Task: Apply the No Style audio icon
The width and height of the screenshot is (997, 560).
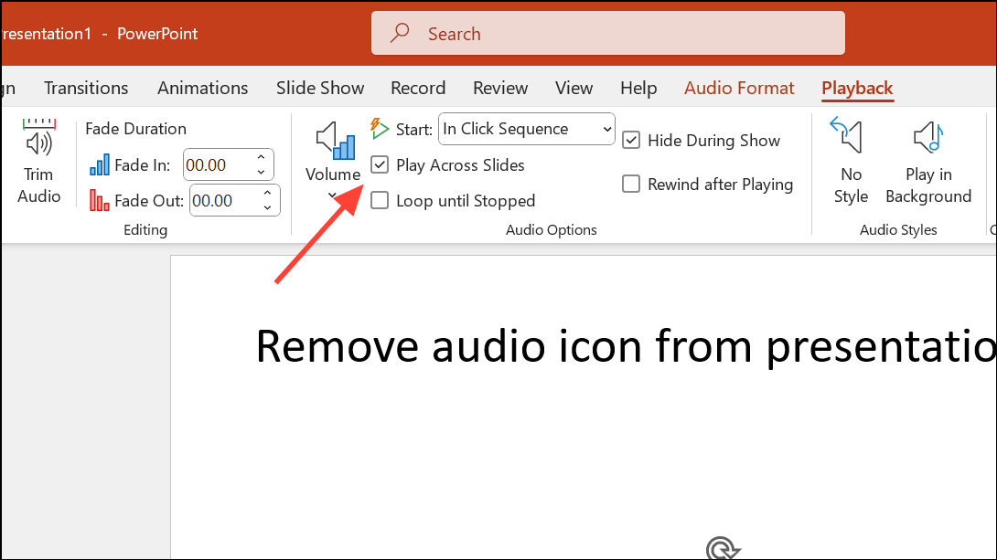Action: point(850,139)
